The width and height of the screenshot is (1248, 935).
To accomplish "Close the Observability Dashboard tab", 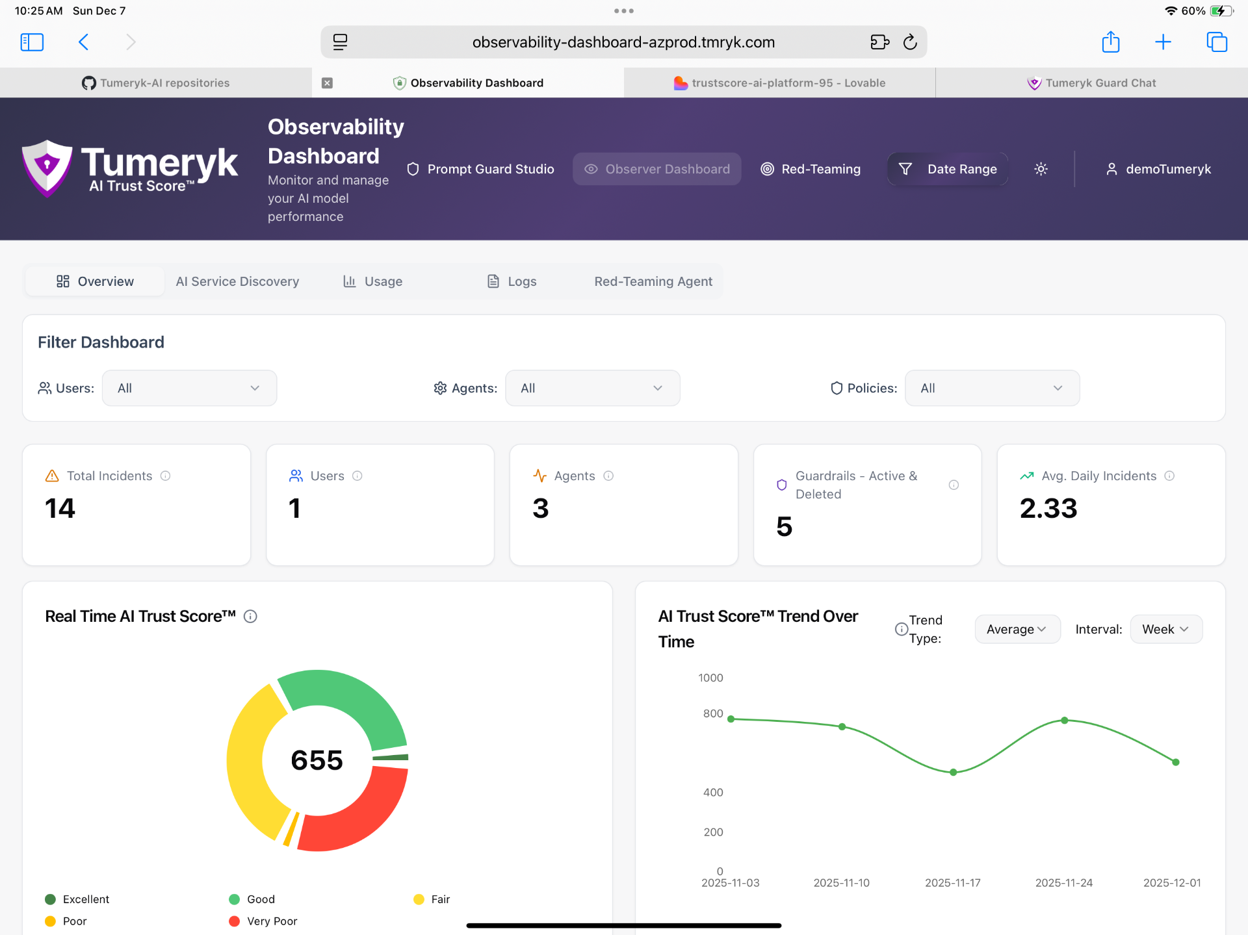I will coord(328,83).
